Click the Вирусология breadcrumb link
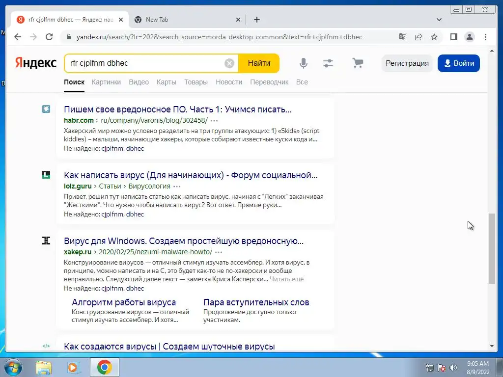This screenshot has width=503, height=377. click(149, 186)
